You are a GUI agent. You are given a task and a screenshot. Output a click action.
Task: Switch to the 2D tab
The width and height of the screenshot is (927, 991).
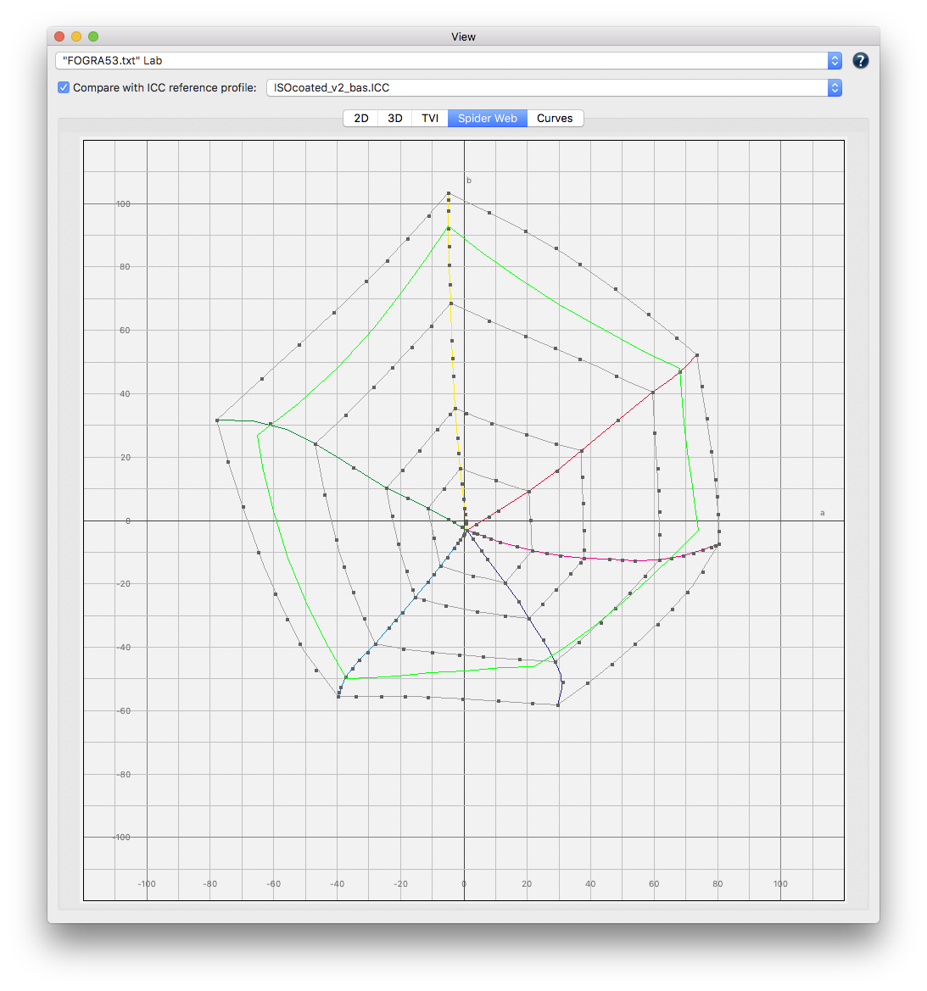coord(361,118)
